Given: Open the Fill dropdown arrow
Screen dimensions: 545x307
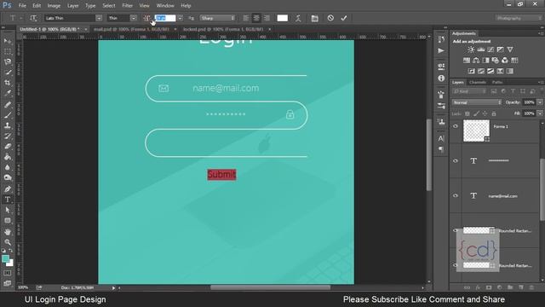Looking at the screenshot, I should (540, 113).
